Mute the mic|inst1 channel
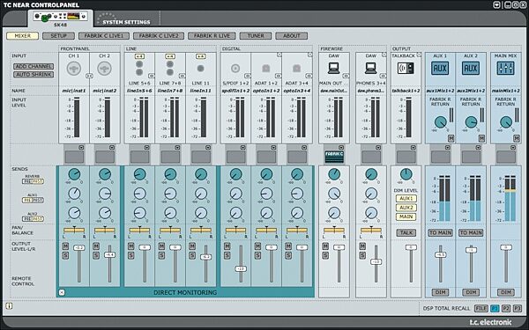529x330 pixels. coord(65,246)
